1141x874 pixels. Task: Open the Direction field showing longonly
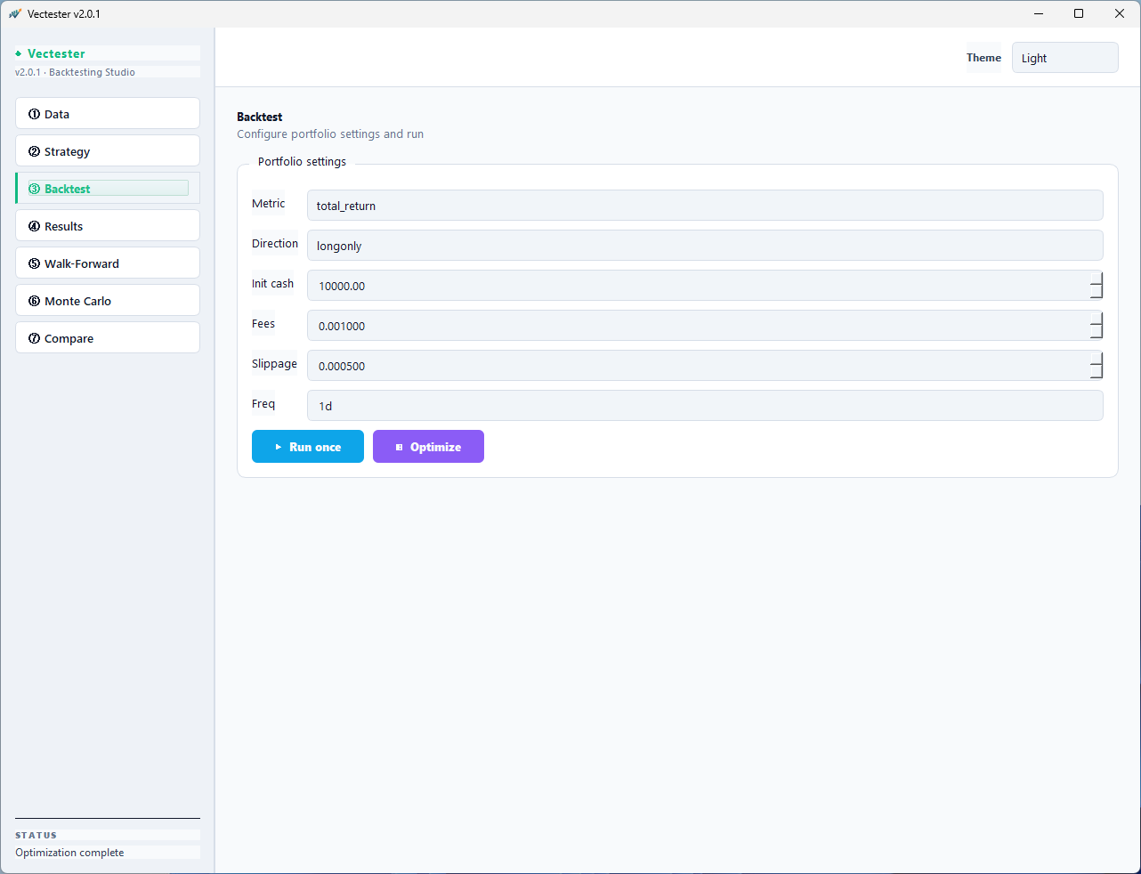pos(705,245)
